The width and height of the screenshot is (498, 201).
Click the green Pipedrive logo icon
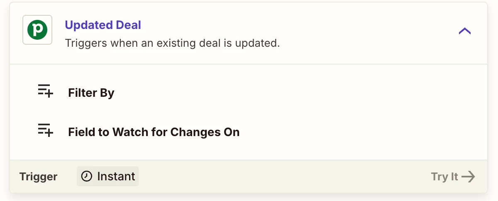point(37,30)
